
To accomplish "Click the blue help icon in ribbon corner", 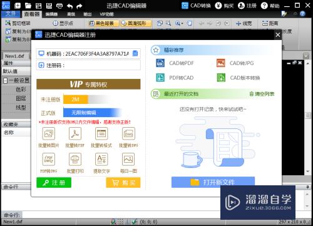I will 302,14.
